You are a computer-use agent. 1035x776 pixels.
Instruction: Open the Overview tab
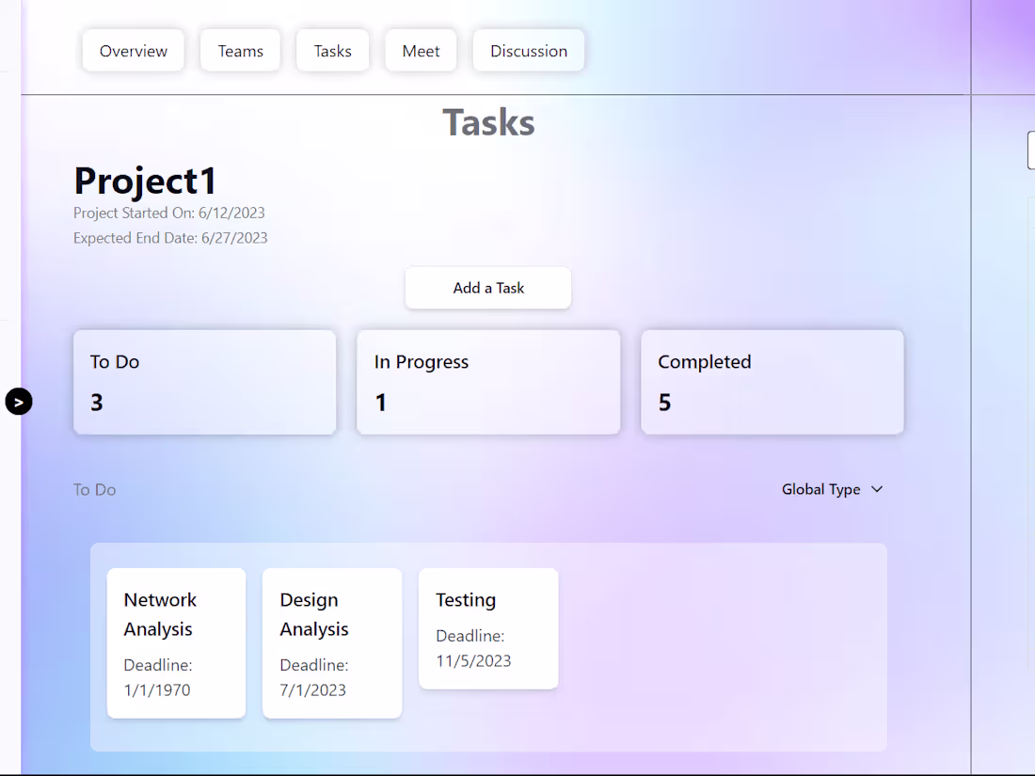point(134,51)
